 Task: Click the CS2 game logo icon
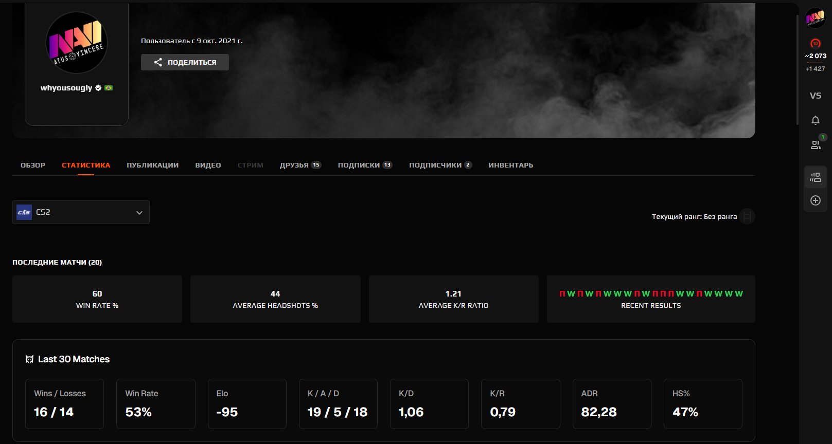tap(24, 212)
